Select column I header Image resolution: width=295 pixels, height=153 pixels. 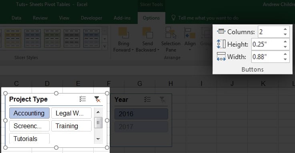click(201, 83)
